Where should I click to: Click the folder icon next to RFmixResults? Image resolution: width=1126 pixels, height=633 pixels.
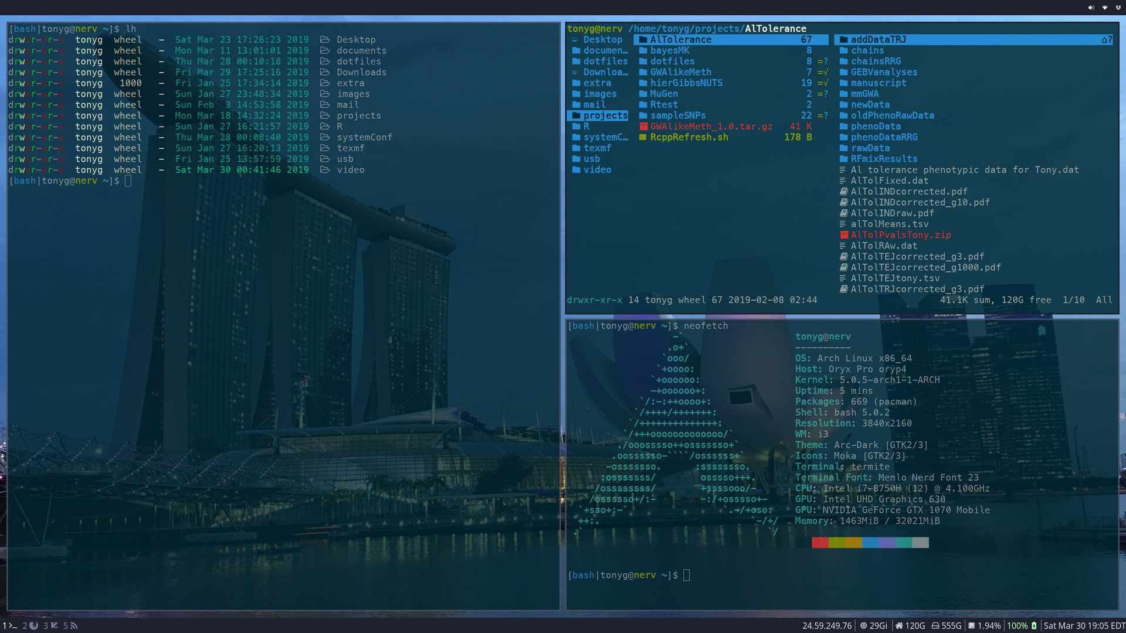click(843, 159)
